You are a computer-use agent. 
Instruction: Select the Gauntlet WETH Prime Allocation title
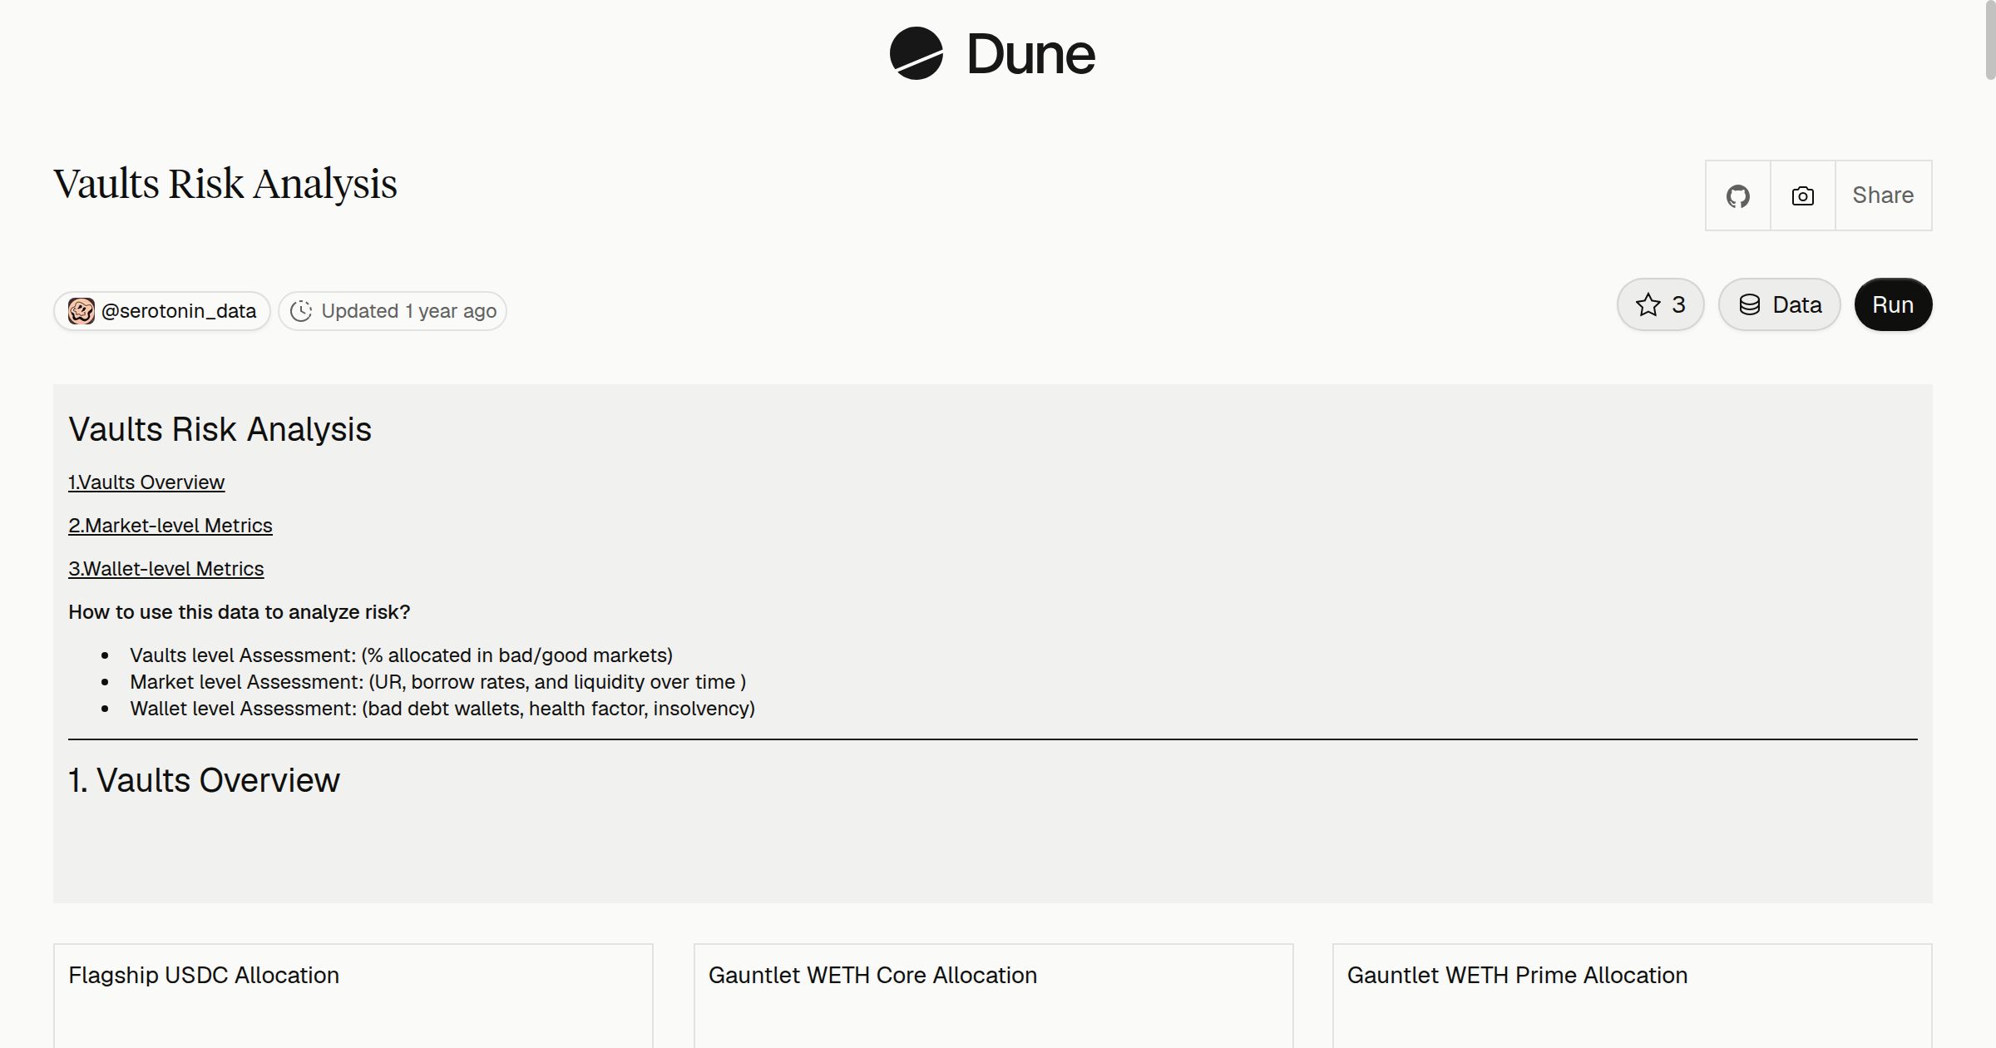point(1517,975)
